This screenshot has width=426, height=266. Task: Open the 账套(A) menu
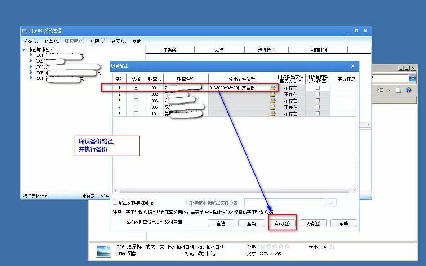click(52, 41)
